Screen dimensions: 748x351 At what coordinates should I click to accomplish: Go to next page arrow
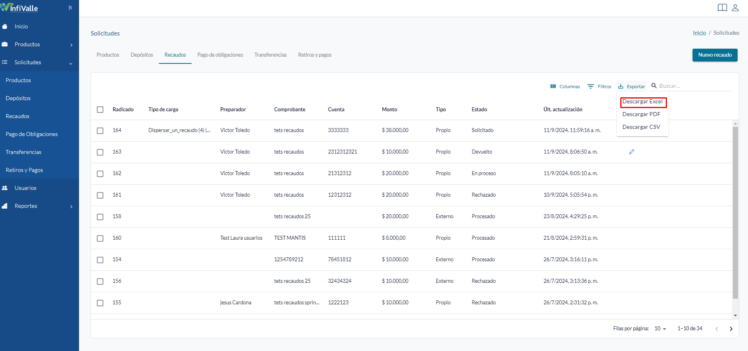pos(731,329)
